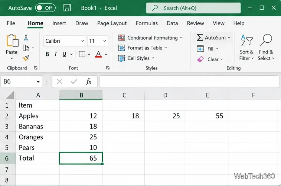The width and height of the screenshot is (281, 186).
Task: Select the bold Total cell
Action: 37,158
